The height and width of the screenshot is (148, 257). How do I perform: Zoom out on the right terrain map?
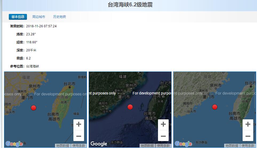pyautogui.click(x=248, y=136)
